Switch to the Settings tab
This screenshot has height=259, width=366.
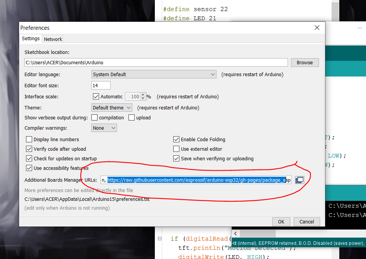[x=31, y=39]
